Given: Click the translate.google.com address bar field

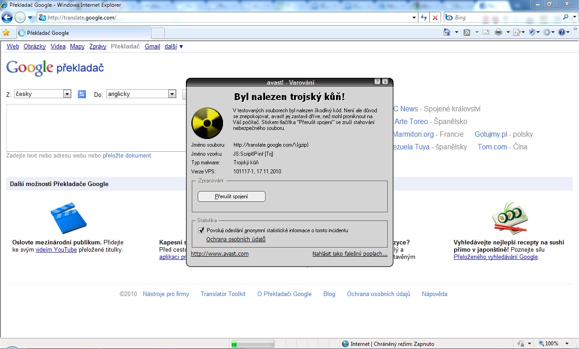Looking at the screenshot, I should (x=226, y=18).
